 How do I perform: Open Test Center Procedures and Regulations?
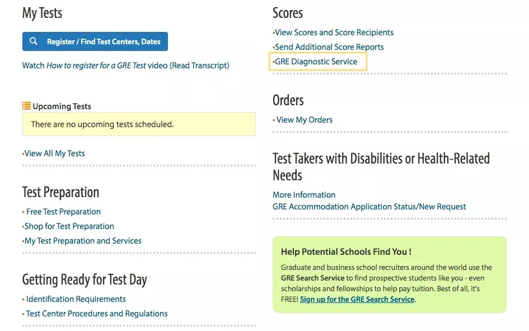[x=96, y=314]
